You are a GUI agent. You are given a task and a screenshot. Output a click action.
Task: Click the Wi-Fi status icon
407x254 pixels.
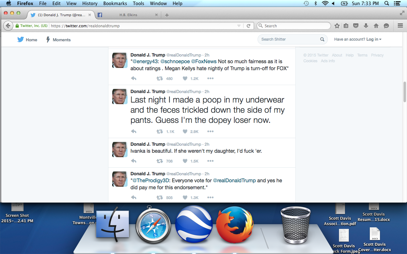pyautogui.click(x=325, y=3)
